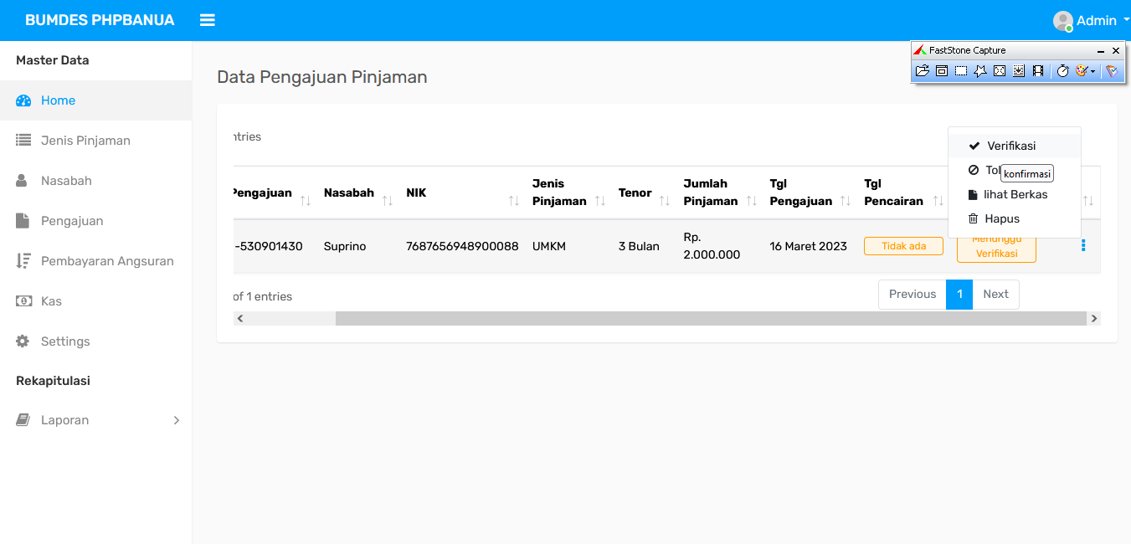Choose Hapus in the action menu
1131x544 pixels.
point(1001,218)
